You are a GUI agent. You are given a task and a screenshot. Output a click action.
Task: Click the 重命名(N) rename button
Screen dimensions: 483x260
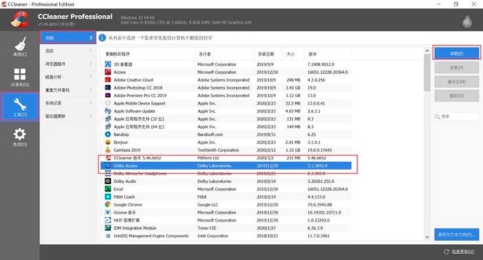point(457,81)
